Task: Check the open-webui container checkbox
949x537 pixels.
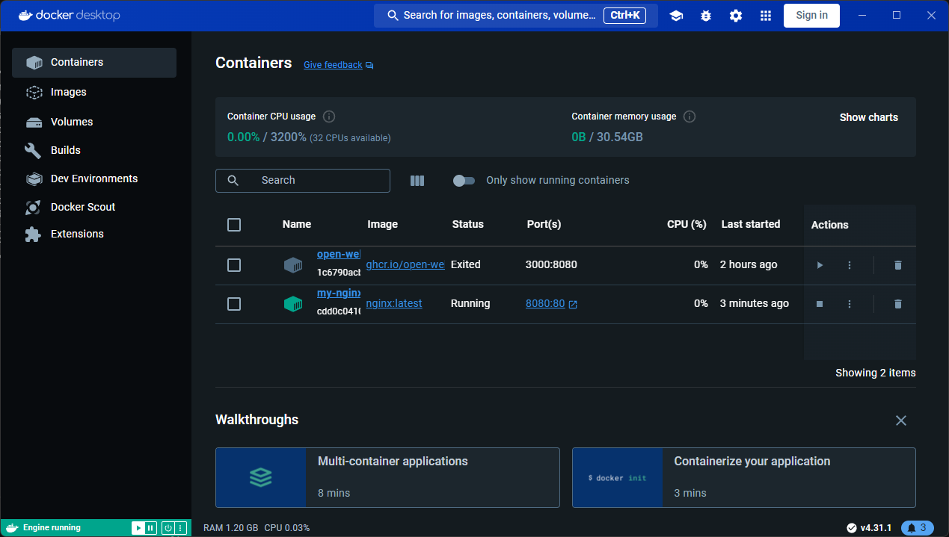Action: 234,265
